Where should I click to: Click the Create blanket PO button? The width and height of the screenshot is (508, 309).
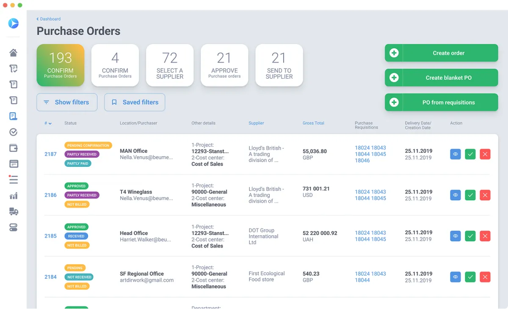[442, 77]
